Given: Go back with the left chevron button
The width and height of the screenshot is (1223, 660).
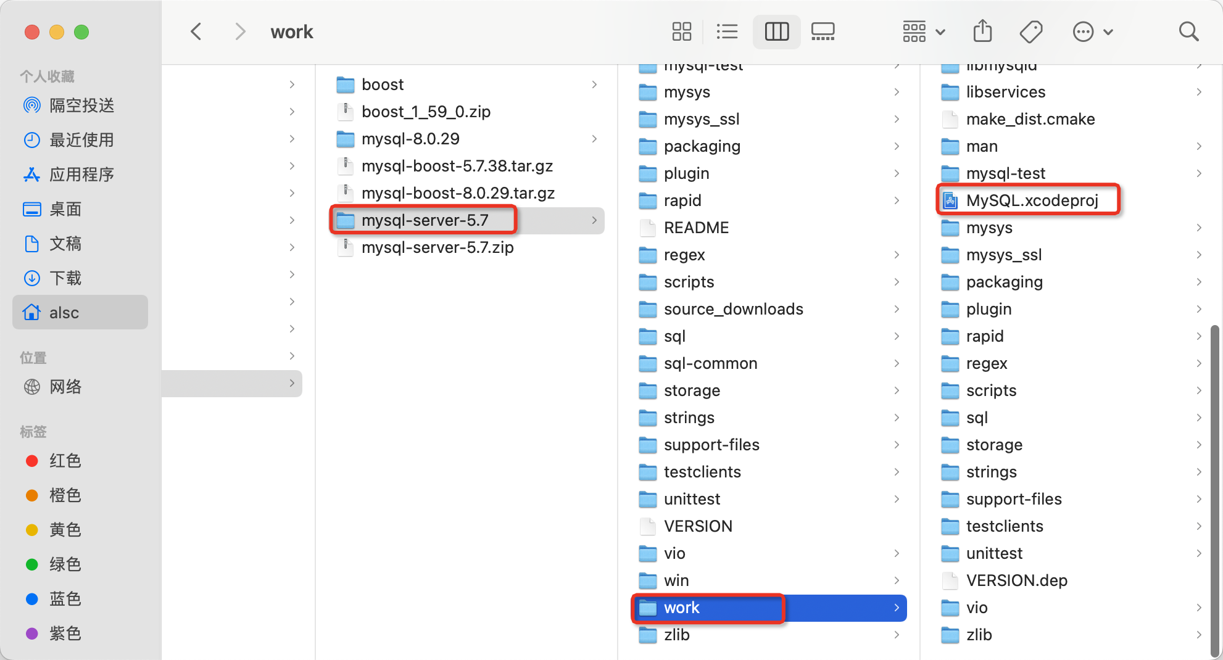Looking at the screenshot, I should (x=196, y=31).
